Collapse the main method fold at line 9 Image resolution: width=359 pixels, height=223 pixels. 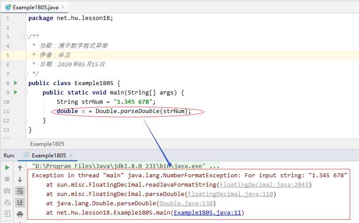(26, 93)
